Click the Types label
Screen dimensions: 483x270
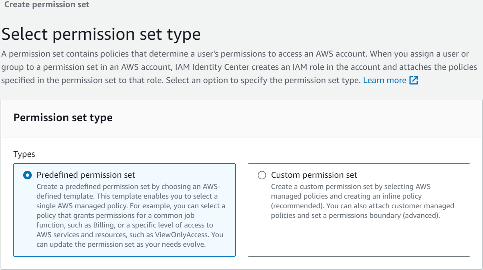24,154
